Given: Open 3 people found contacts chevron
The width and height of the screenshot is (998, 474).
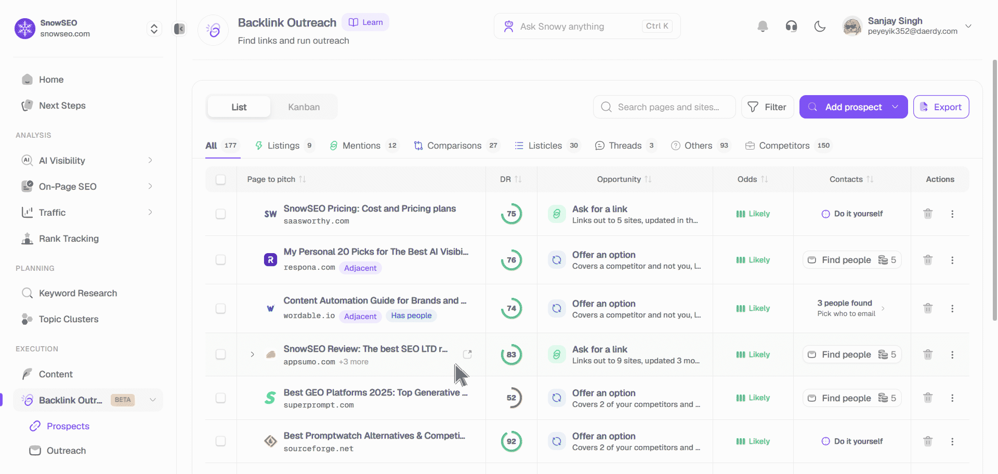Looking at the screenshot, I should coord(883,308).
